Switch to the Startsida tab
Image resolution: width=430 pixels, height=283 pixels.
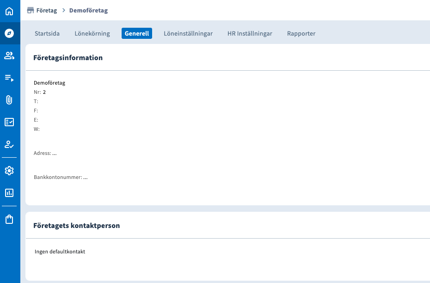click(x=47, y=33)
